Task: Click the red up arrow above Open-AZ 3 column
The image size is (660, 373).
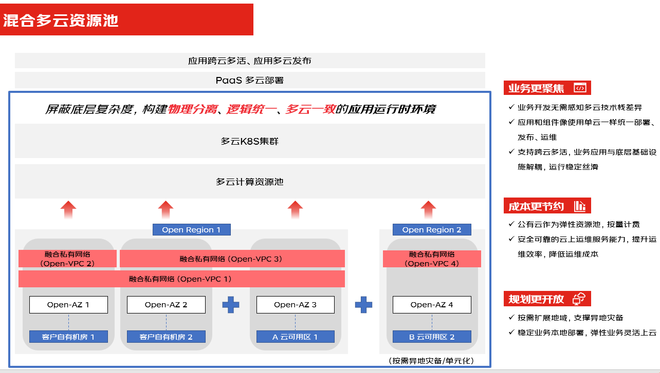Action: pos(295,210)
